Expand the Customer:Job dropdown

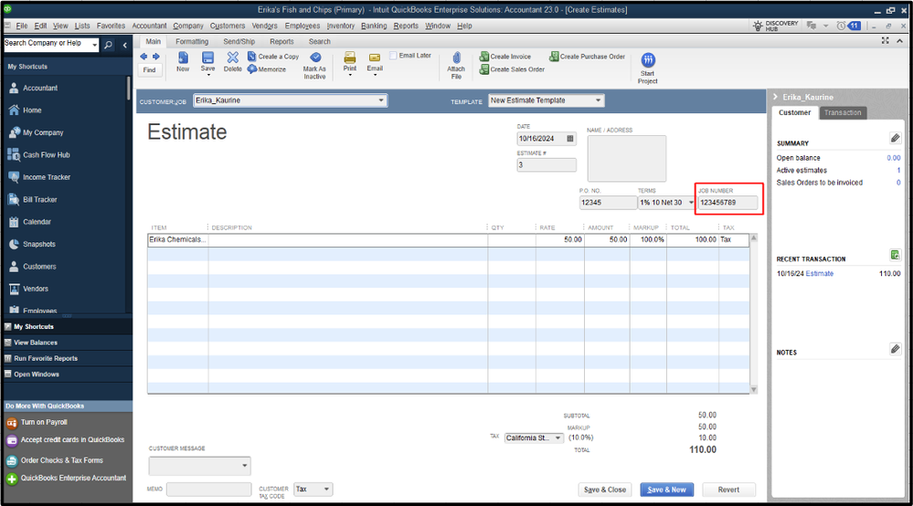point(381,100)
